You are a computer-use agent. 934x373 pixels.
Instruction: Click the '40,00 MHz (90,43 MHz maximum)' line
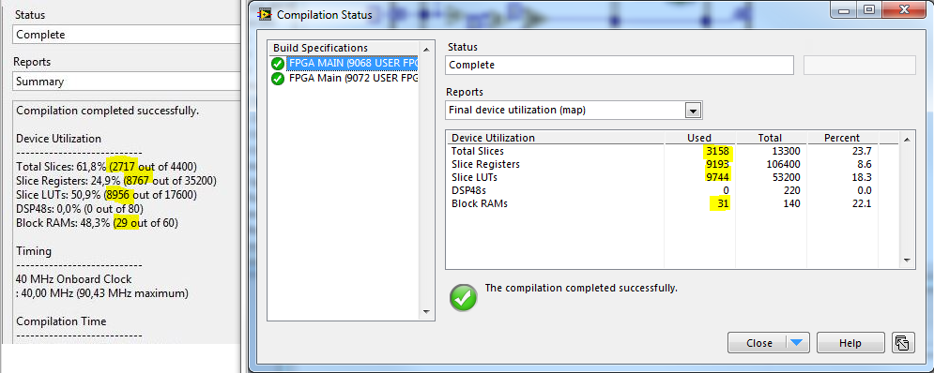pyautogui.click(x=102, y=293)
